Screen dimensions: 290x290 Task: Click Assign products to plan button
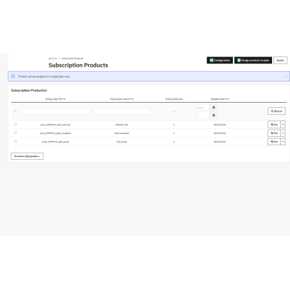click(253, 60)
